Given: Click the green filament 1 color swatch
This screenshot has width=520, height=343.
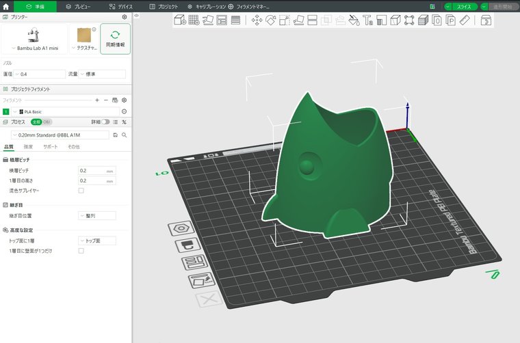Looking at the screenshot, I should coord(6,111).
